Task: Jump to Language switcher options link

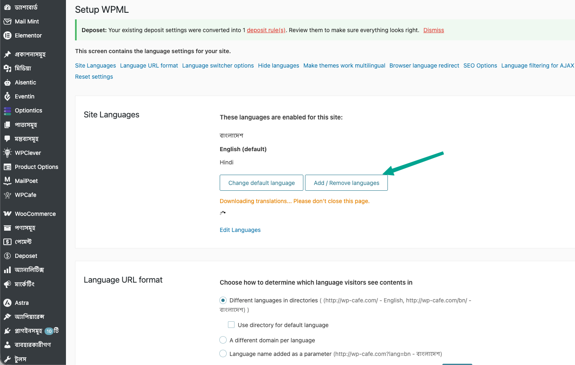Action: pos(218,66)
